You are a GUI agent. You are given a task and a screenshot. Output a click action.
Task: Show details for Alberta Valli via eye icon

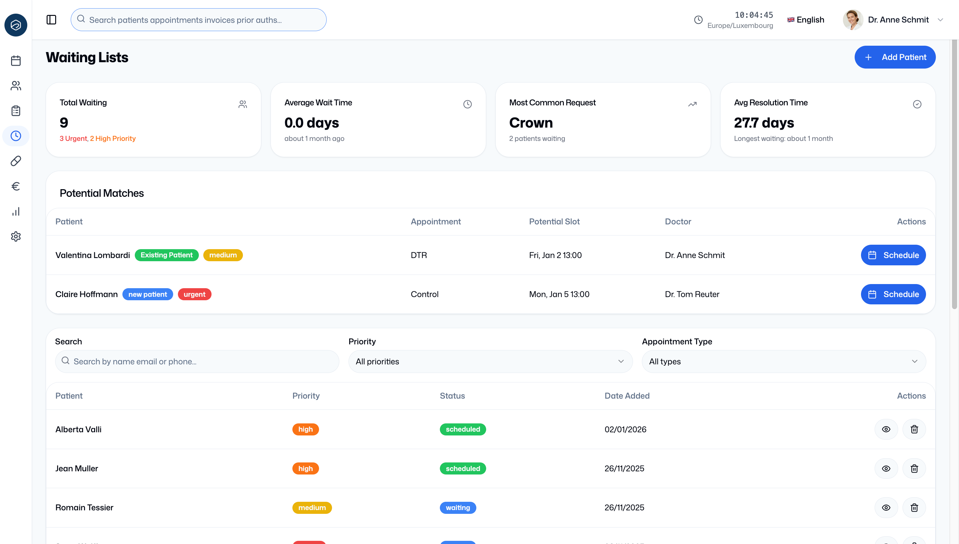pos(886,429)
